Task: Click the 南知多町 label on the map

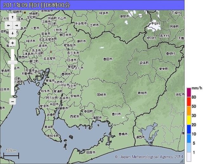Action: (x=53, y=136)
